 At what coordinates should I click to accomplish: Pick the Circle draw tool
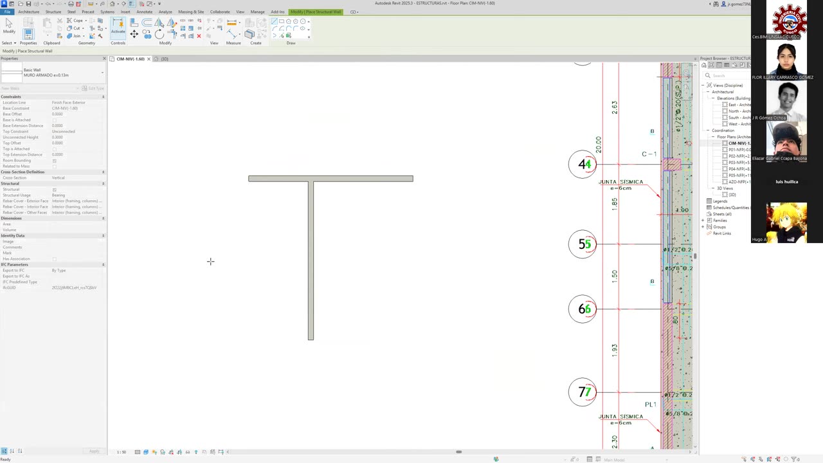pos(303,21)
